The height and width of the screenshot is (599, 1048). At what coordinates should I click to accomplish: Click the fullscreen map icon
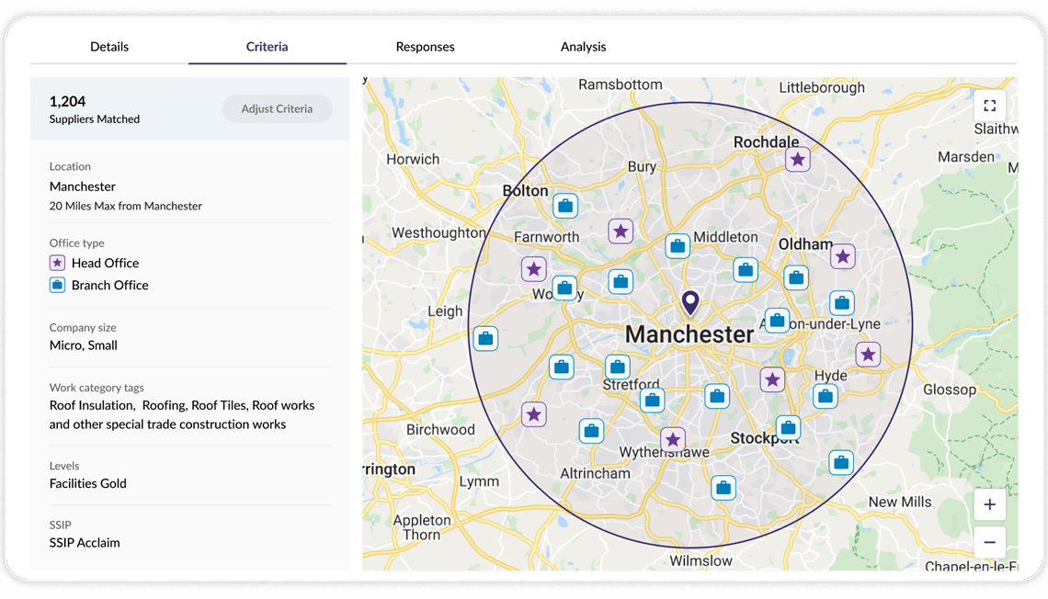pyautogui.click(x=989, y=106)
